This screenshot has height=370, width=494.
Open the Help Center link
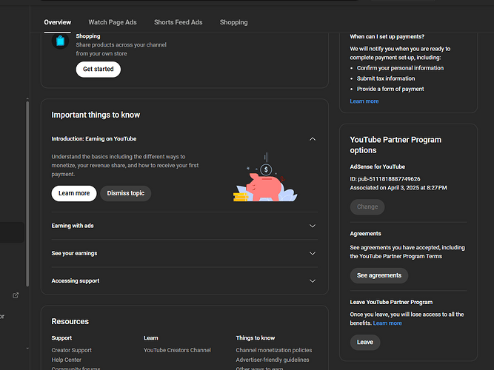(66, 360)
